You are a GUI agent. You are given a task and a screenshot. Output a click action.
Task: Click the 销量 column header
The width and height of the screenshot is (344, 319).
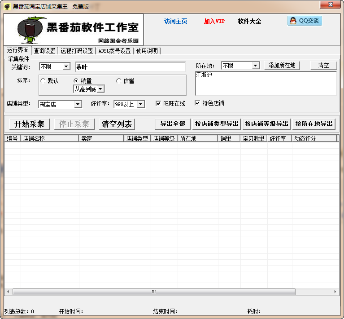click(x=229, y=138)
